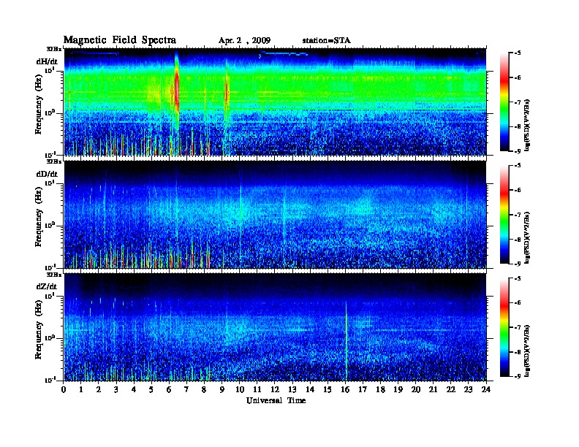This screenshot has height=447, width=579.
Task: Click the PSD unit label of the dZ/dt color bar
Action: tap(527, 350)
